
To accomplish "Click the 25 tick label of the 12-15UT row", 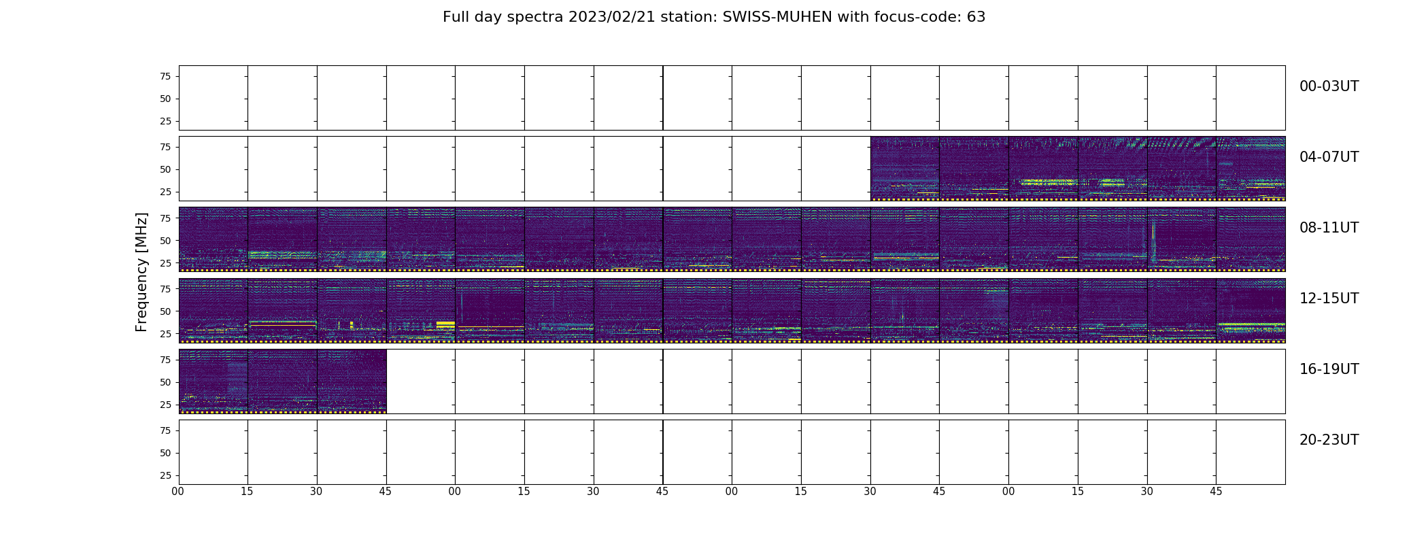I will click(165, 333).
